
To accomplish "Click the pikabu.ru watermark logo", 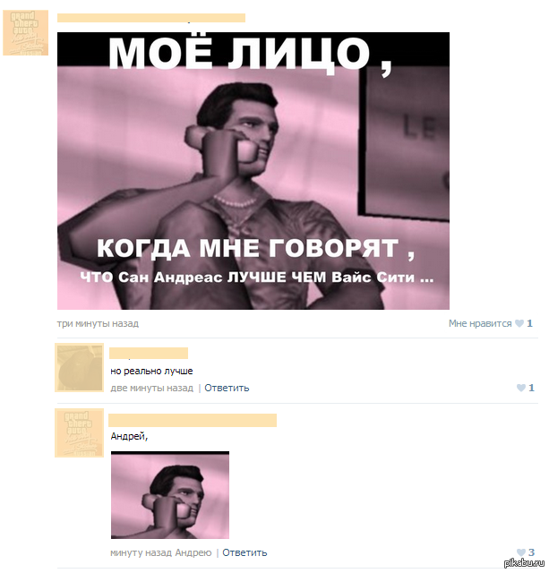I will click(x=524, y=563).
